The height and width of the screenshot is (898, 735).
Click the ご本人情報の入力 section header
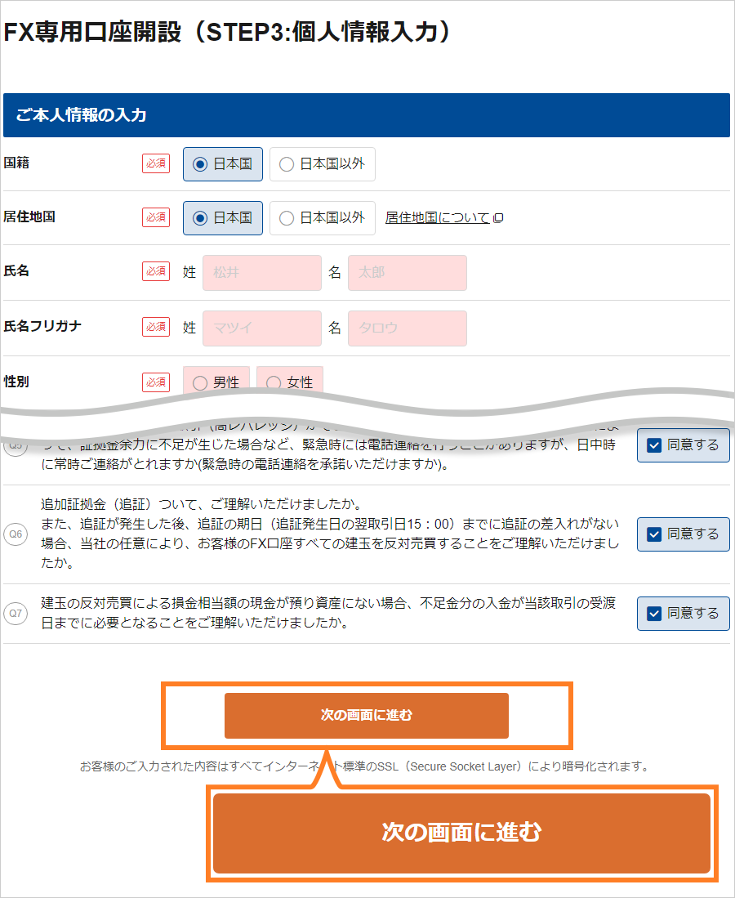point(367,115)
